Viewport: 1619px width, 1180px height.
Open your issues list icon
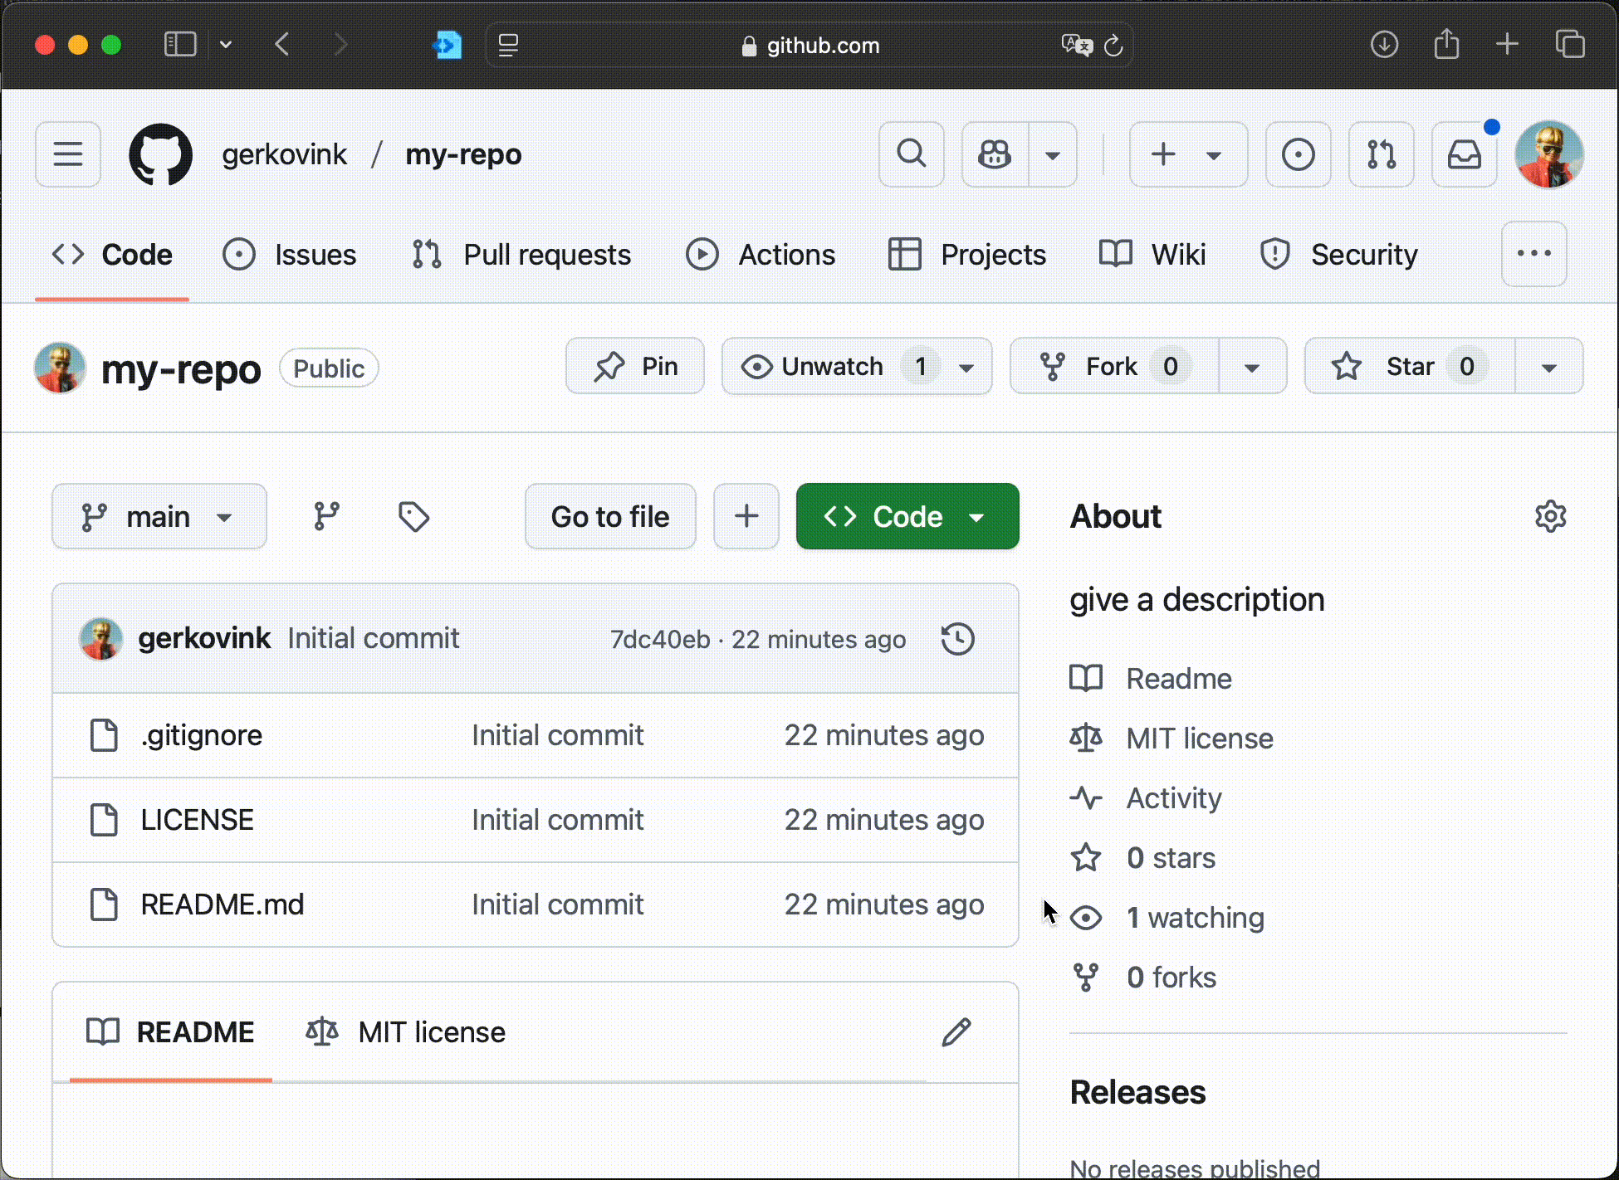coord(1299,154)
